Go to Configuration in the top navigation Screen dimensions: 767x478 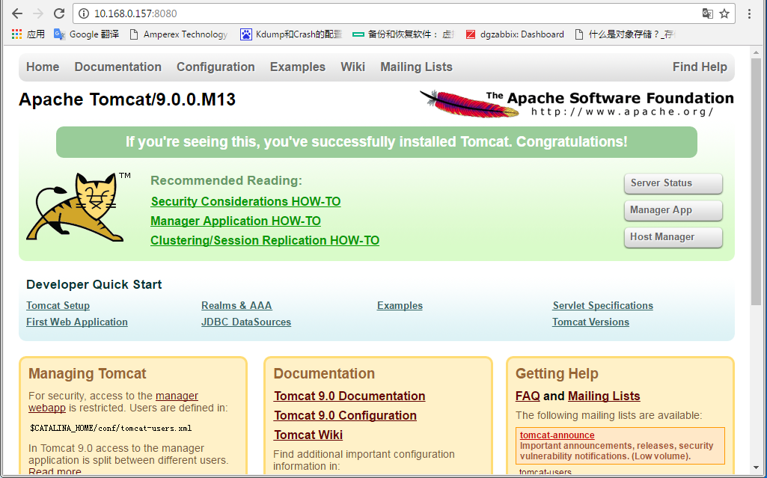216,67
